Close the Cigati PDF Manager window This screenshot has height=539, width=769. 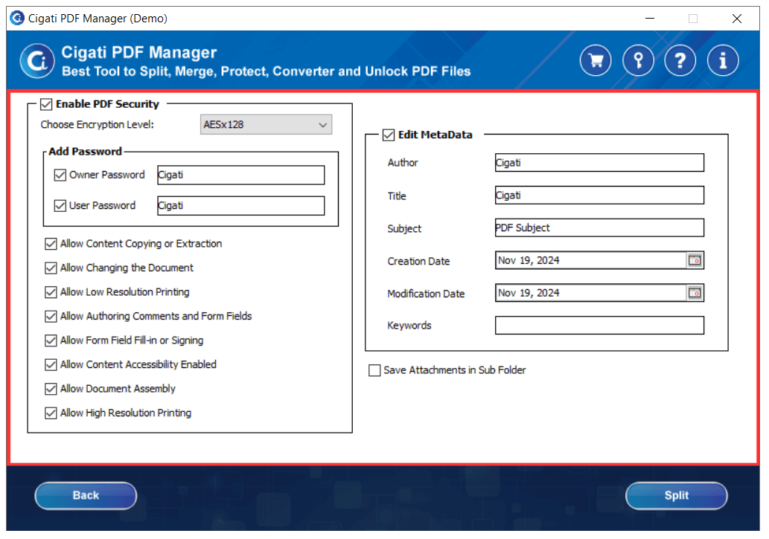[x=737, y=19]
